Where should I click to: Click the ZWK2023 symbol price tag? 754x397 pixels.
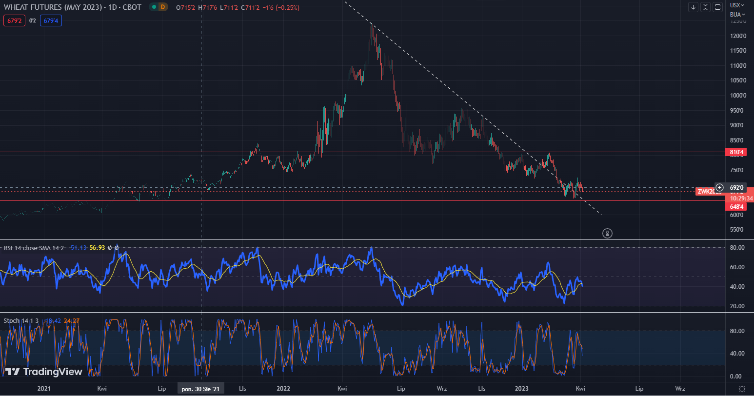pos(709,191)
